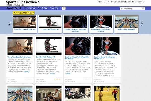This screenshot has height=101, width=151.
Task: Switch to Recently Added tab
Action: click(x=14, y=8)
